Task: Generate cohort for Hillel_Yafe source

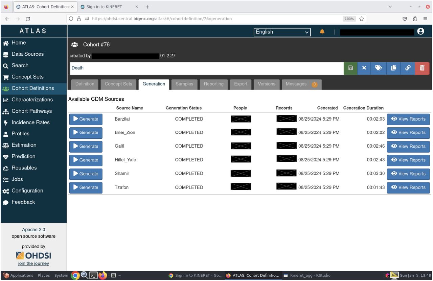Action: pos(86,160)
